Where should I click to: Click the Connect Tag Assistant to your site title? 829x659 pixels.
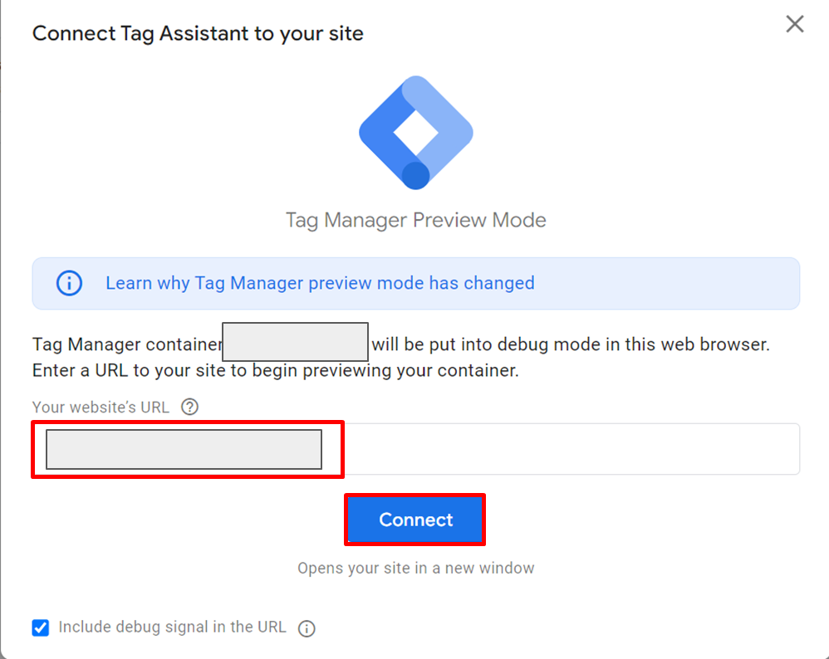[198, 33]
